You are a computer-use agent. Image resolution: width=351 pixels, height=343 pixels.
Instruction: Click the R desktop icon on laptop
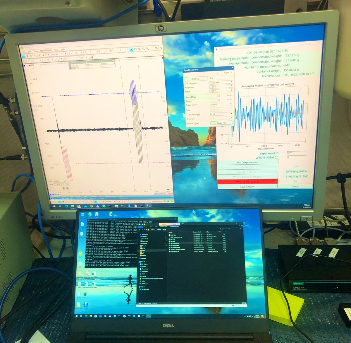point(86,305)
